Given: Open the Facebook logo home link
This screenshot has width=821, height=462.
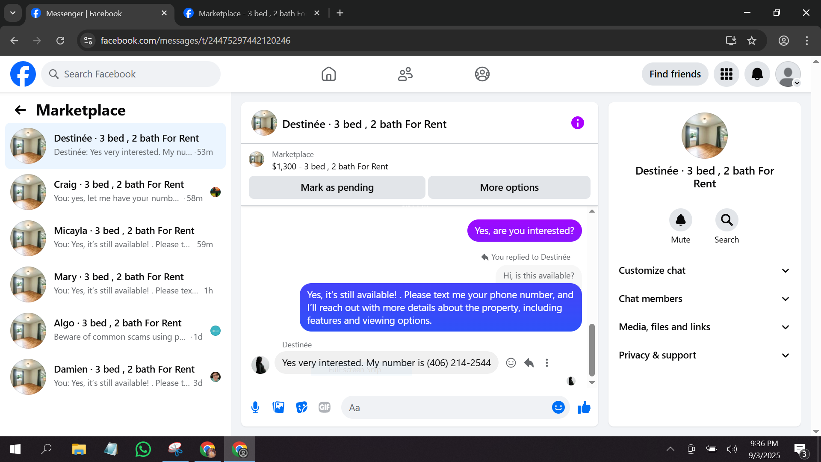Looking at the screenshot, I should pos(23,74).
